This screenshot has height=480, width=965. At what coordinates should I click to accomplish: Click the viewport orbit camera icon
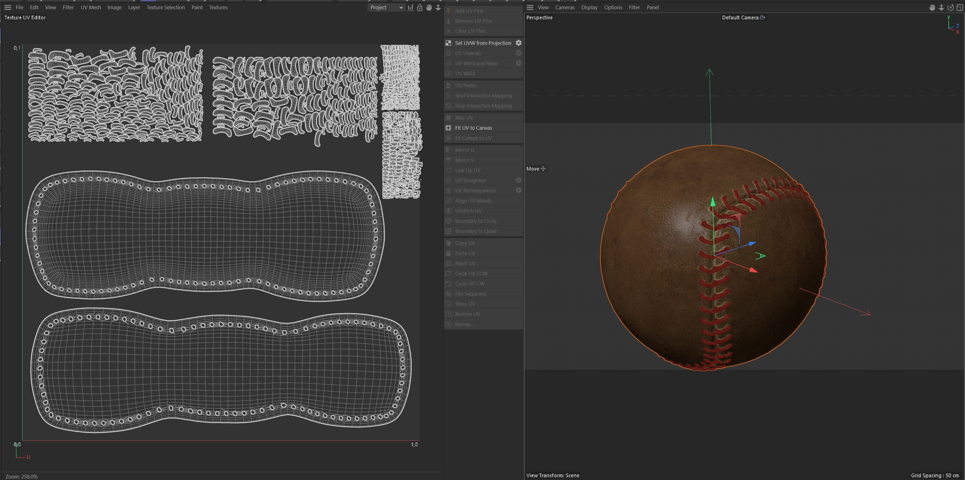pos(951,7)
